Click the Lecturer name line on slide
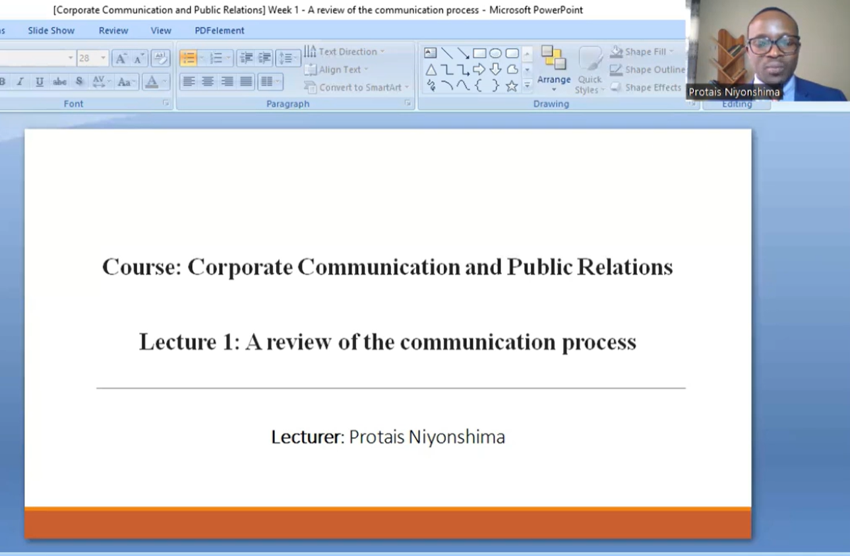The image size is (850, 556). click(388, 437)
